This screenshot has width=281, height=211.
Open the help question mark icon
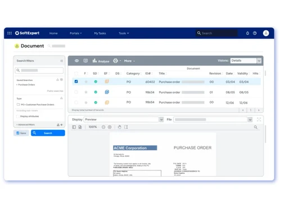[x=255, y=33]
